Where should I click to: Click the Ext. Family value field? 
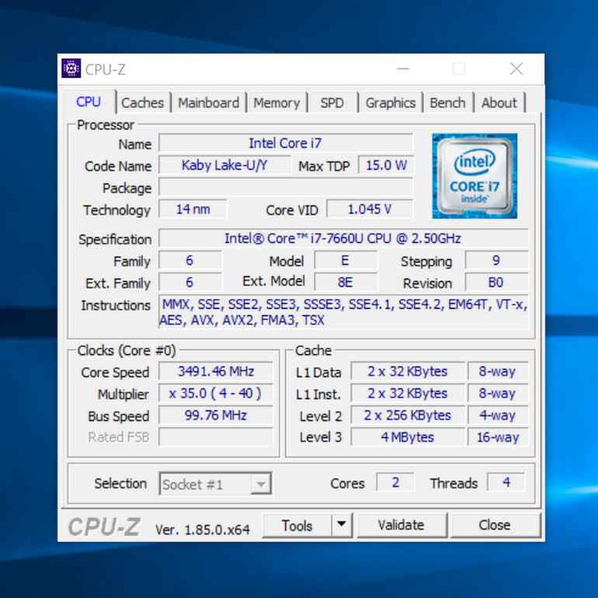click(x=190, y=282)
